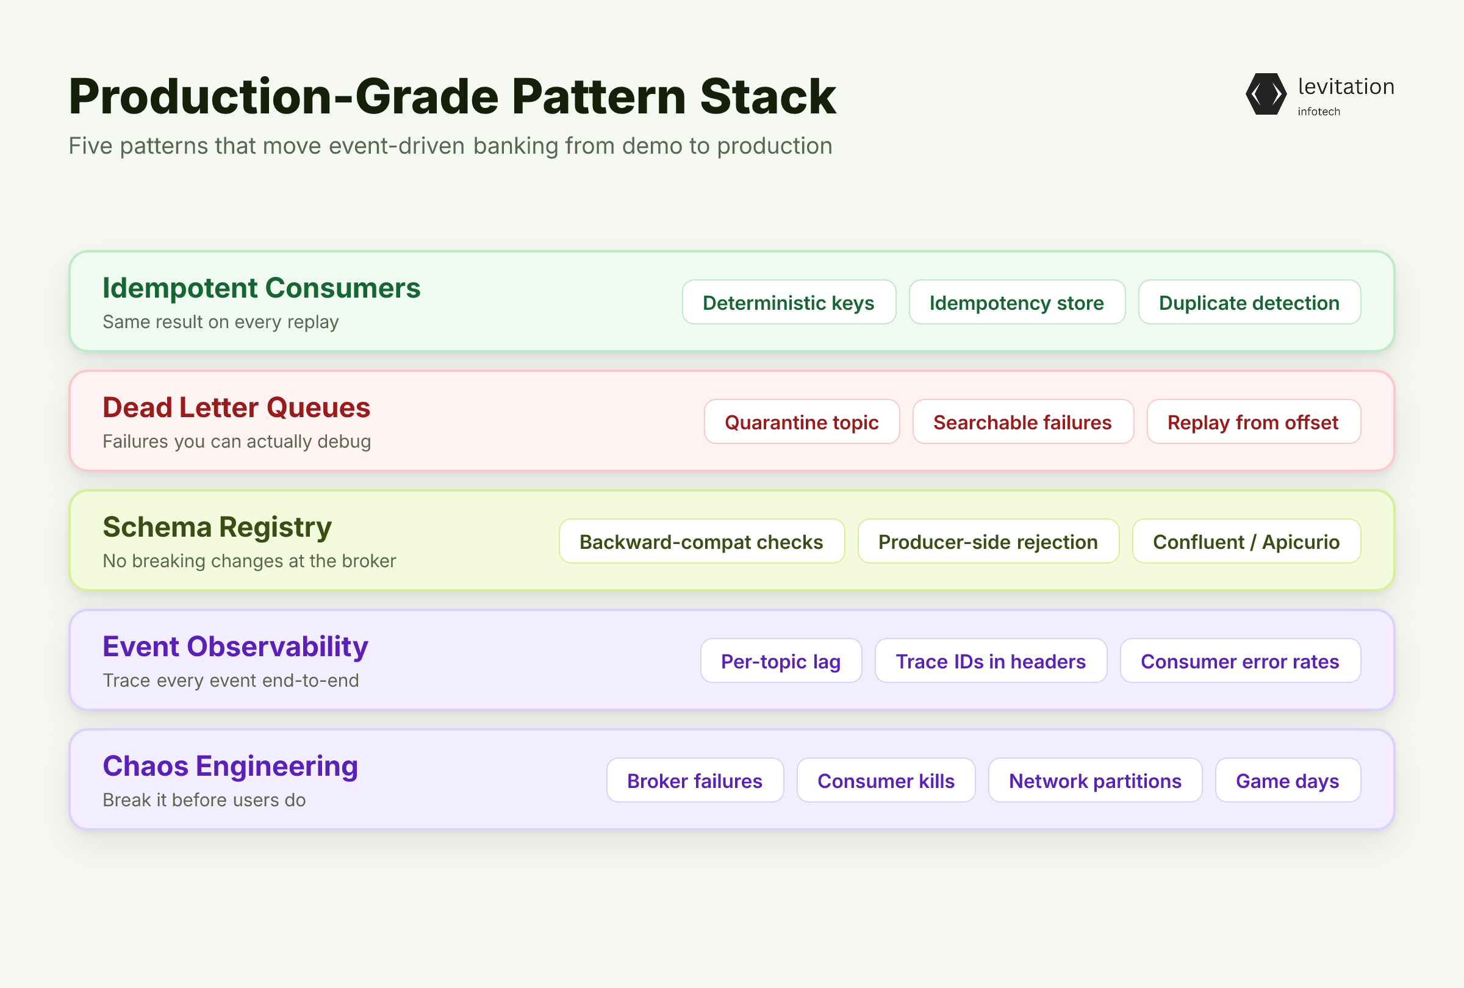This screenshot has height=988, width=1464.
Task: Click the 'Replay from offset' chip
Action: tap(1254, 422)
